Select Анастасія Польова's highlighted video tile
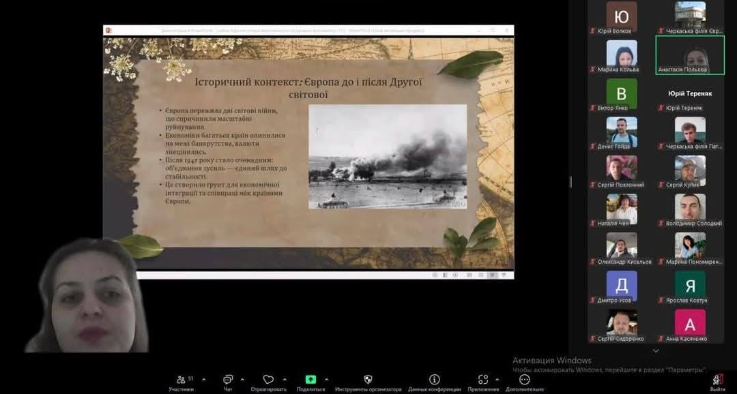 pyautogui.click(x=690, y=55)
